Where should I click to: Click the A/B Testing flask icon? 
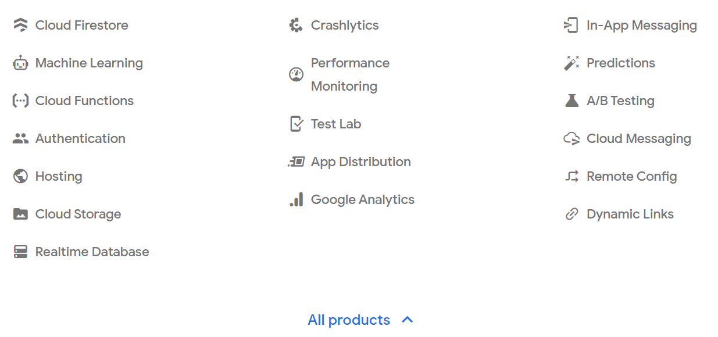click(572, 101)
